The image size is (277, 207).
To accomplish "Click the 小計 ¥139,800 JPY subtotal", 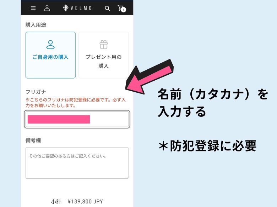I will click(77, 202).
